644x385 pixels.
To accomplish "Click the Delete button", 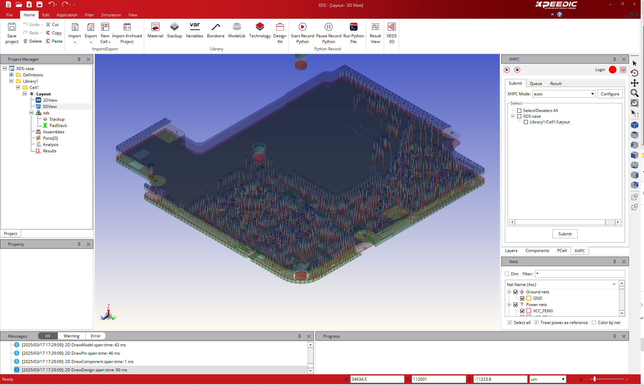I will [x=32, y=41].
